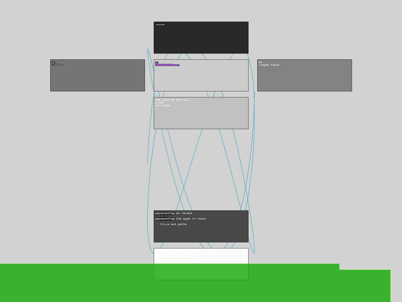Click empty area of top dark panel
Image resolution: width=402 pixels, height=302 pixels.
click(201, 40)
